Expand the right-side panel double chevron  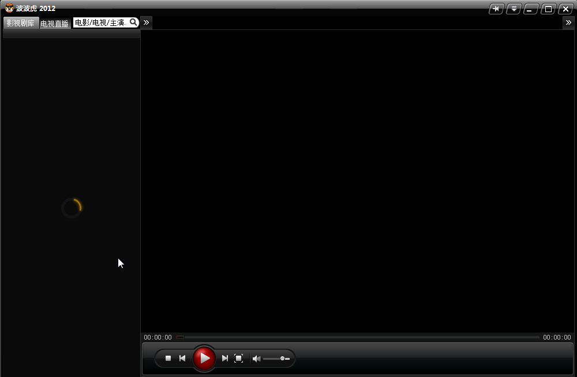click(568, 22)
